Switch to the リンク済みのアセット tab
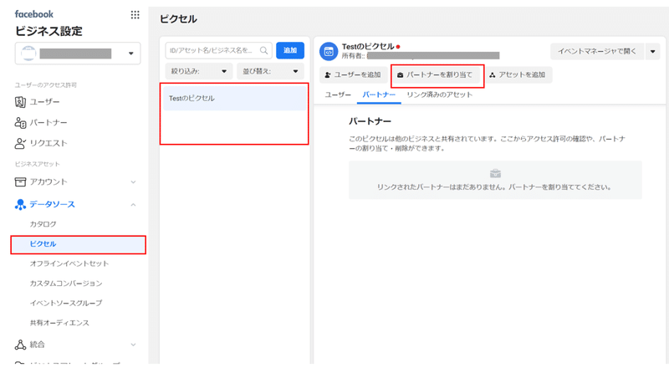Image resolution: width=669 pixels, height=368 pixels. coord(440,95)
